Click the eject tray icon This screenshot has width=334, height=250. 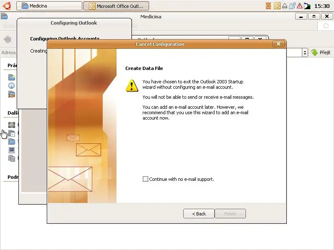(285, 6)
